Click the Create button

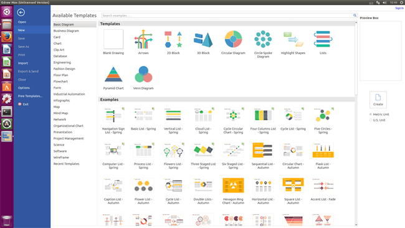(378, 100)
